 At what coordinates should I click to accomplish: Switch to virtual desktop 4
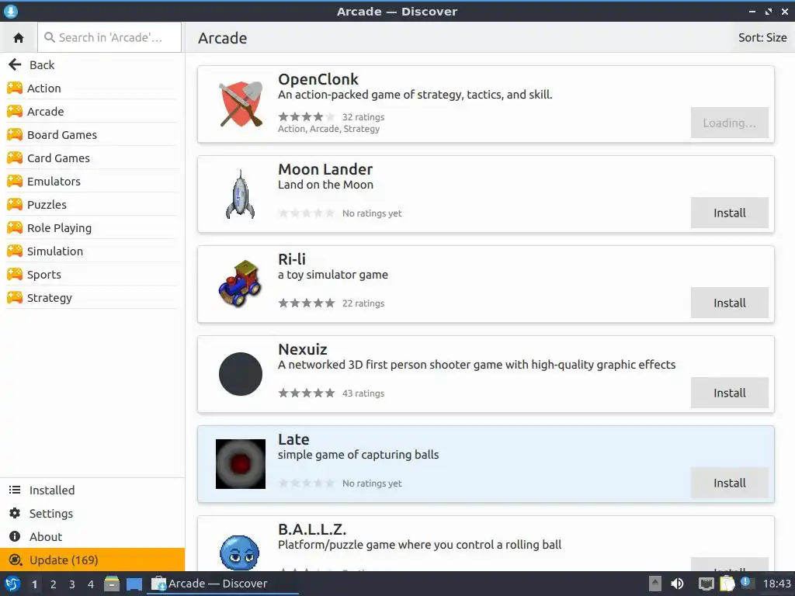point(91,584)
